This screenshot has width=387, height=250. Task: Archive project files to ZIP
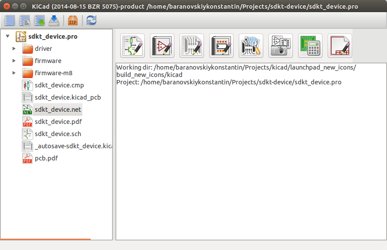73,20
